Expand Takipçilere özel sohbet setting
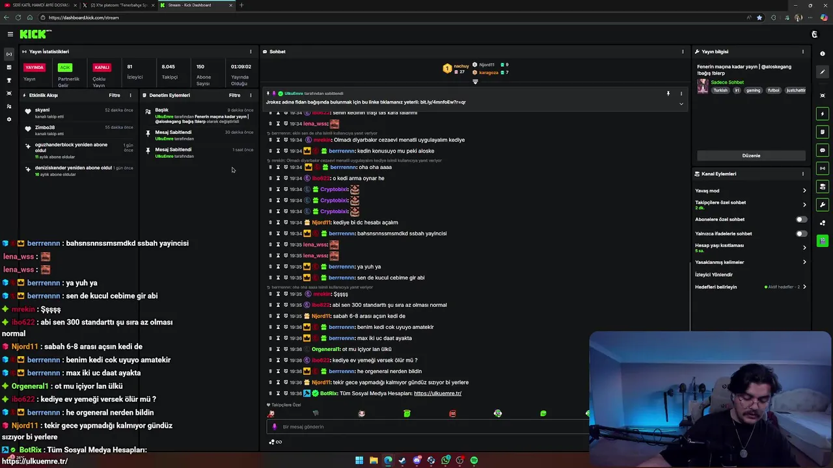 tap(804, 205)
